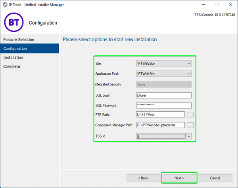This screenshot has width=238, height=188.
Task: Click the Back button
Action: click(x=143, y=178)
